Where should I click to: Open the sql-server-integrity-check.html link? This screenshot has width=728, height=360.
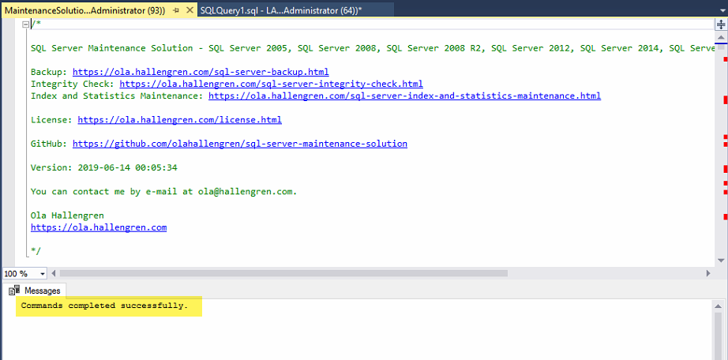coord(271,84)
